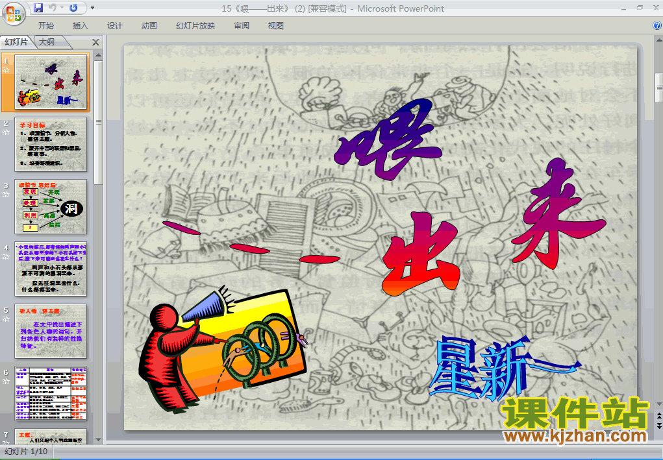Go to next slide with double-down arrow
The width and height of the screenshot is (663, 460).
[x=658, y=426]
